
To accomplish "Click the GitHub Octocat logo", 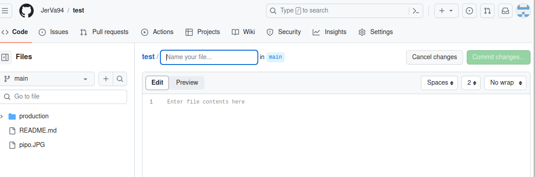I will (x=27, y=11).
